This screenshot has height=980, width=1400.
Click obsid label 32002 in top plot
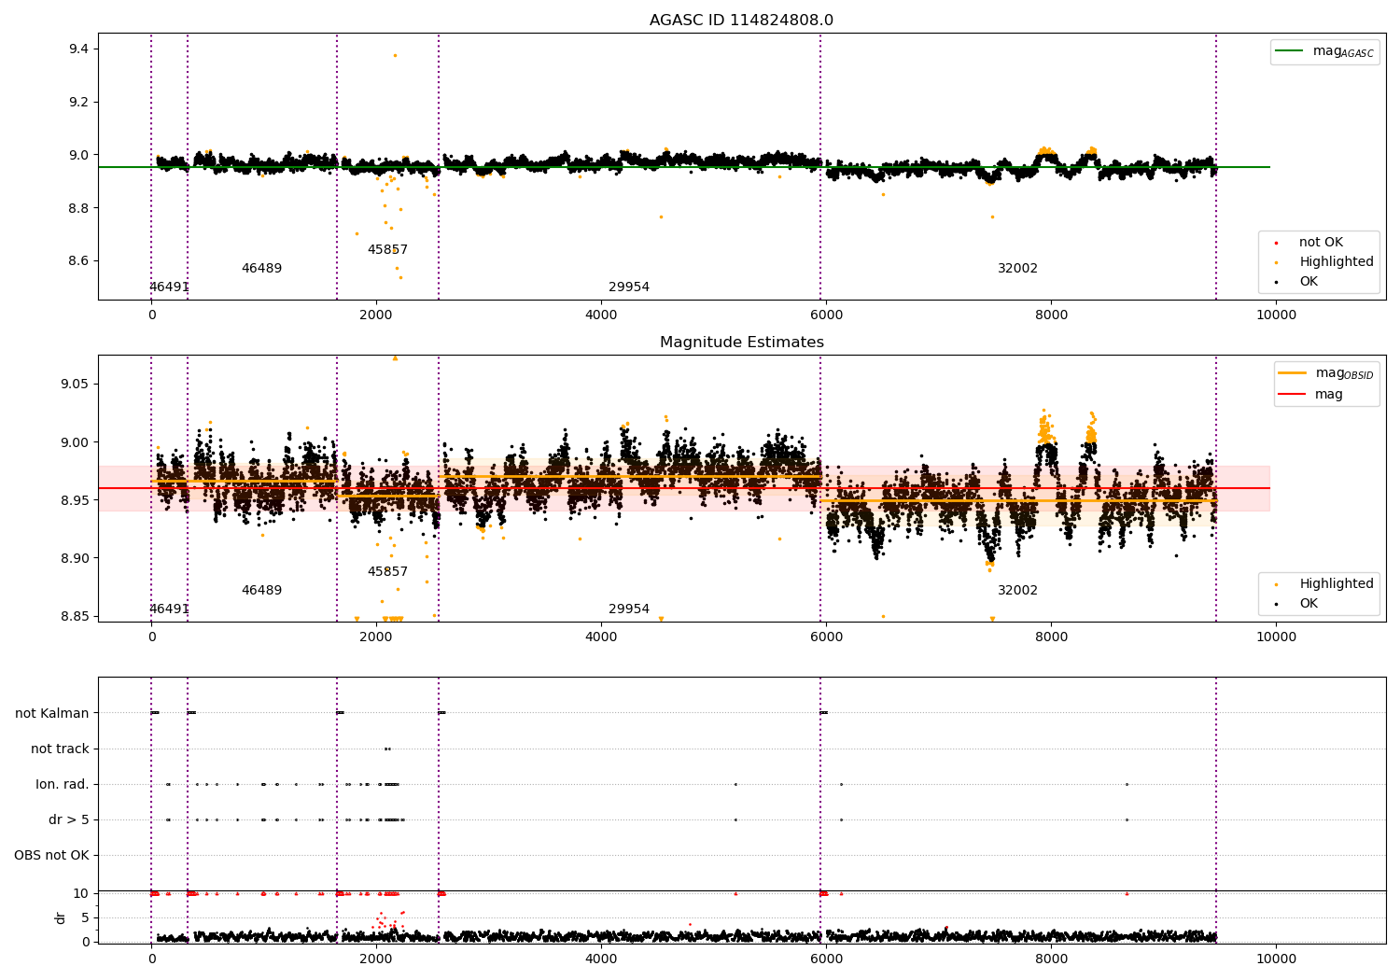(x=1017, y=269)
